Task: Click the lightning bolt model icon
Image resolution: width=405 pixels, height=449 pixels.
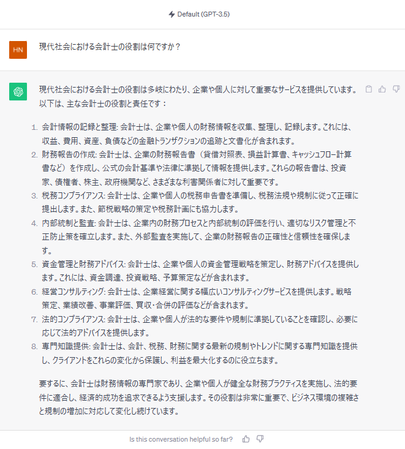Action: tap(172, 14)
